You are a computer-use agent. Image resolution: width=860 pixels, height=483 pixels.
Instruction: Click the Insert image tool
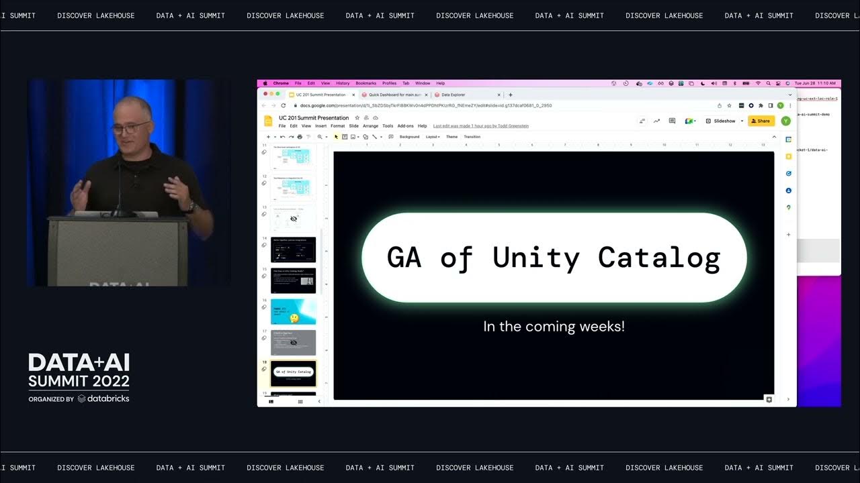(353, 137)
